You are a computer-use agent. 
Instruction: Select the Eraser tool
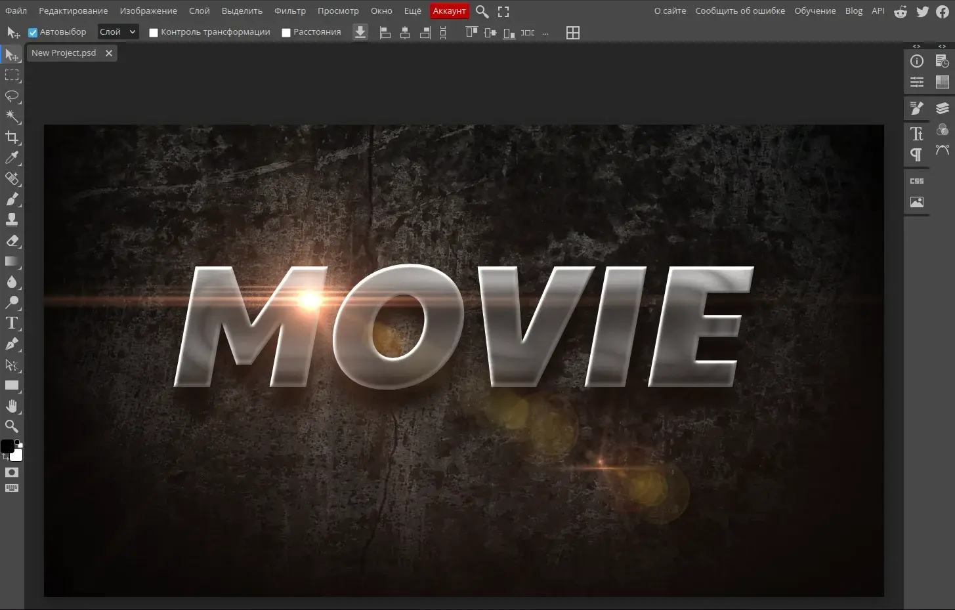[12, 241]
